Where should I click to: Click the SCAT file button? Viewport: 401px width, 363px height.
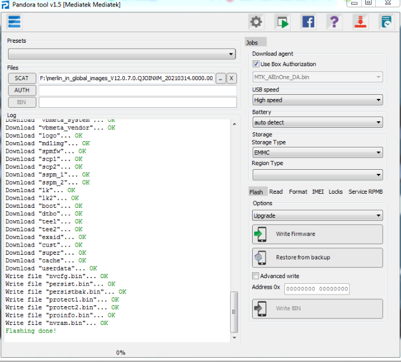pos(22,78)
